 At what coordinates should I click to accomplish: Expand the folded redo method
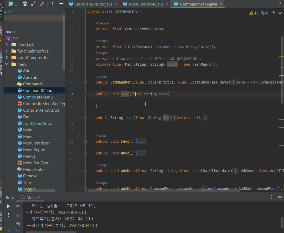click(x=85, y=142)
